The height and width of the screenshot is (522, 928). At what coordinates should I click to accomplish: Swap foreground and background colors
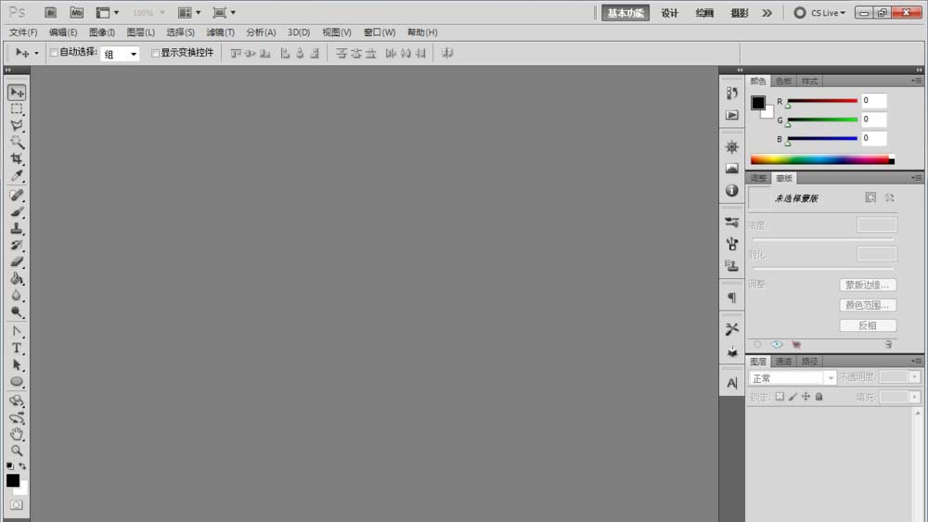tap(22, 466)
